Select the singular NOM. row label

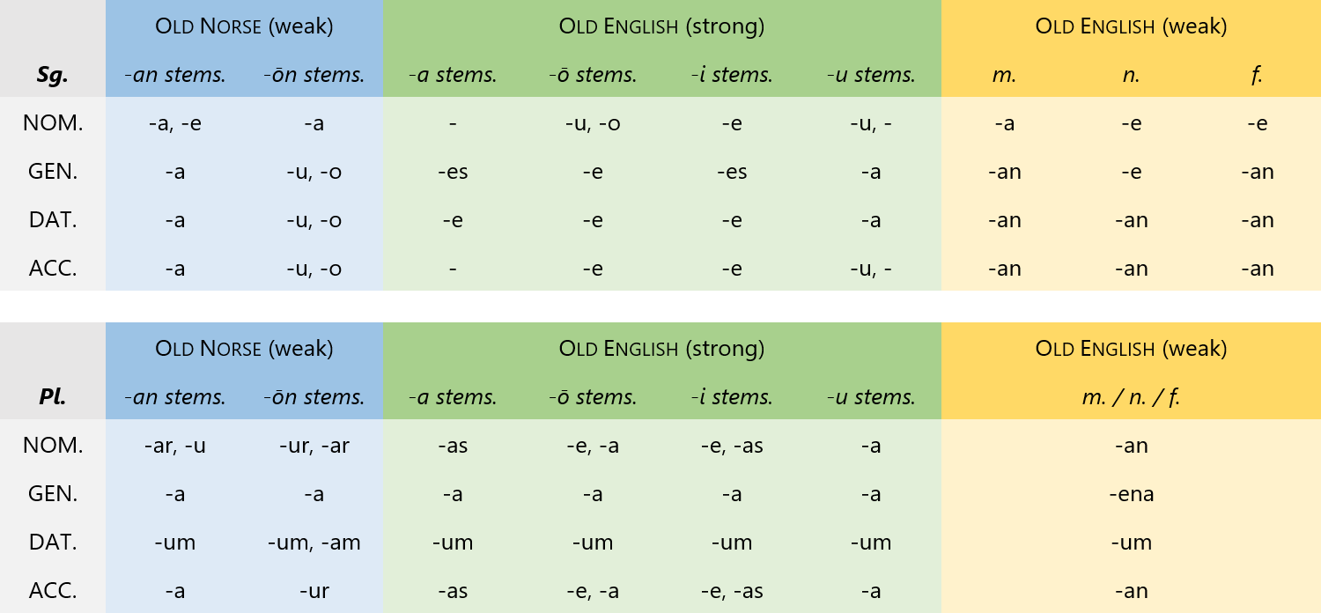click(53, 123)
